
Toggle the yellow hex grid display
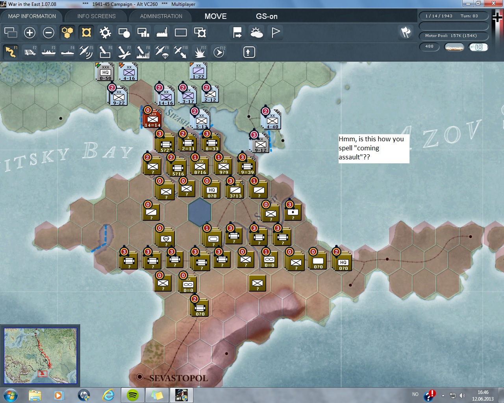[67, 32]
